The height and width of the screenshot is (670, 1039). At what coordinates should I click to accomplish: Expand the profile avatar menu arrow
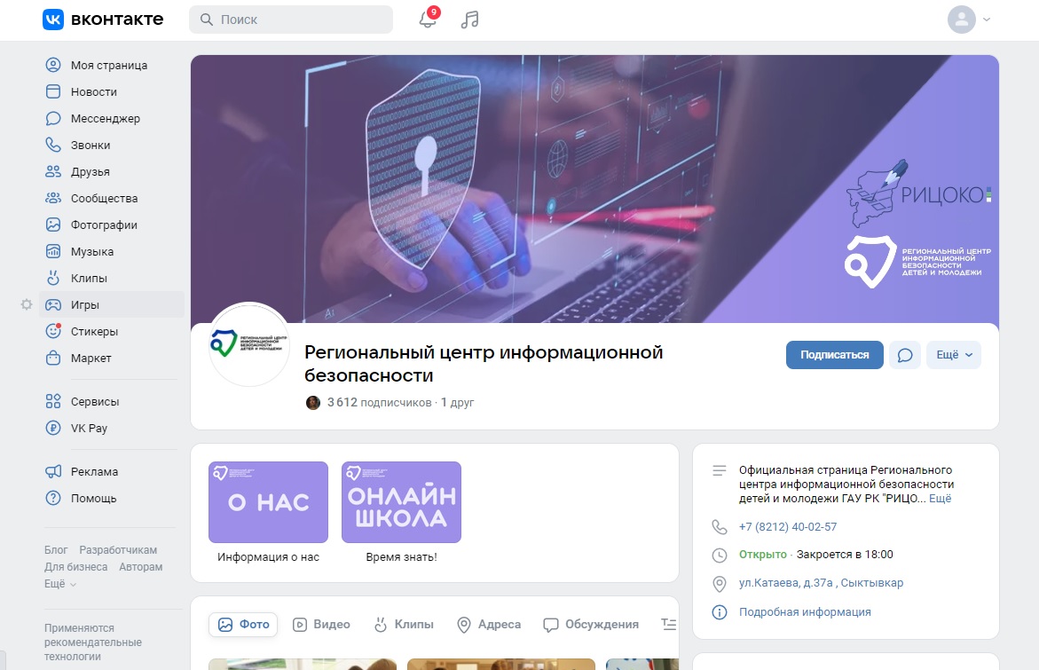[x=987, y=20]
